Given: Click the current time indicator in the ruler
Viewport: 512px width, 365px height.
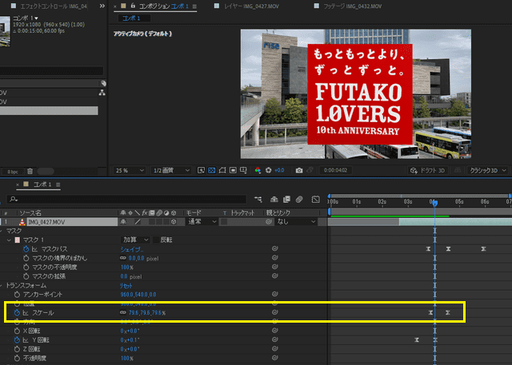Looking at the screenshot, I should (435, 204).
